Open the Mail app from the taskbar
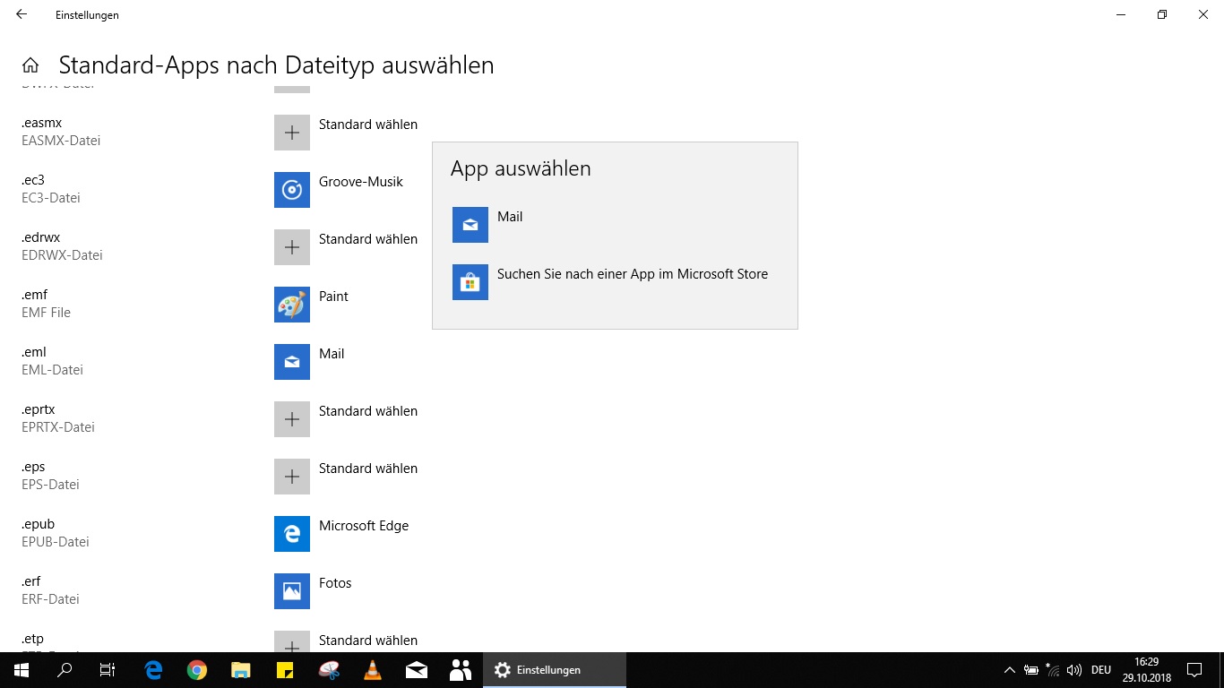 (417, 670)
